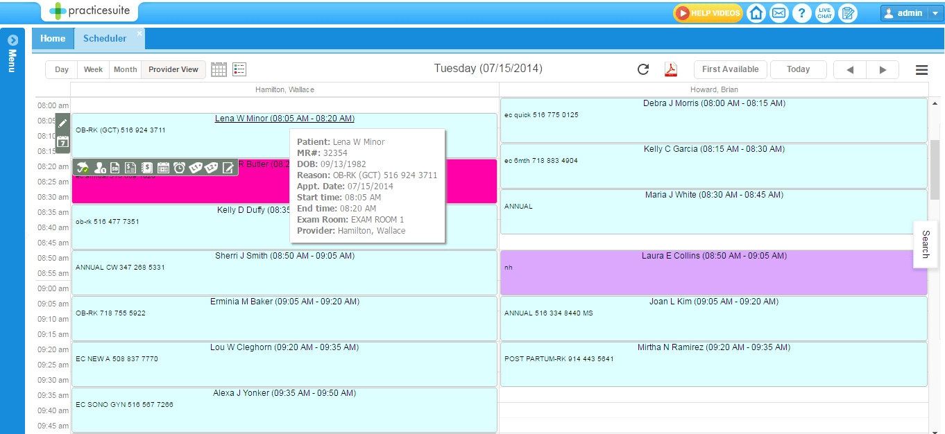Image resolution: width=945 pixels, height=434 pixels.
Task: Export the schedule as PDF
Action: 670,69
